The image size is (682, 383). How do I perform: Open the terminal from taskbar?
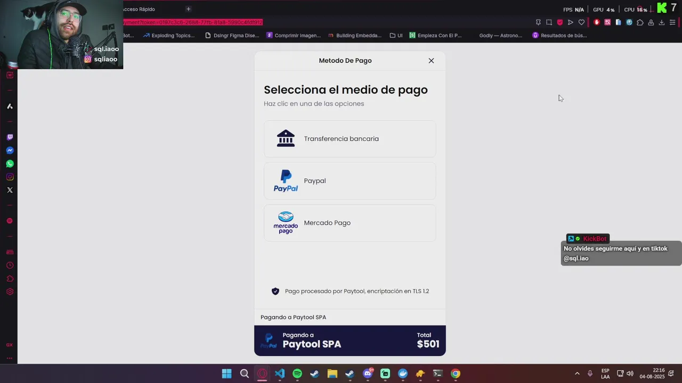coord(437,373)
